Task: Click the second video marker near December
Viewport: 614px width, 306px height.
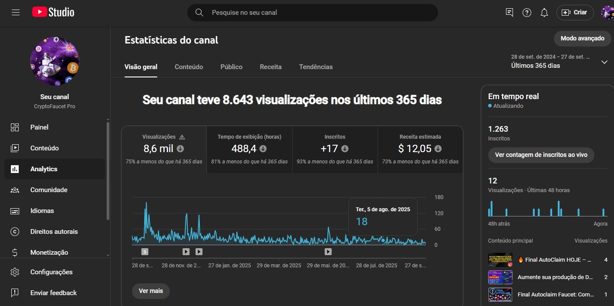Action: coord(199,251)
